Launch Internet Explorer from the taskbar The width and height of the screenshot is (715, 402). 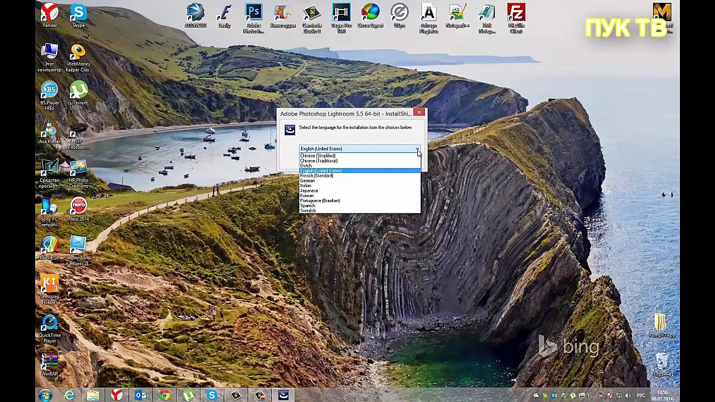pyautogui.click(x=69, y=395)
